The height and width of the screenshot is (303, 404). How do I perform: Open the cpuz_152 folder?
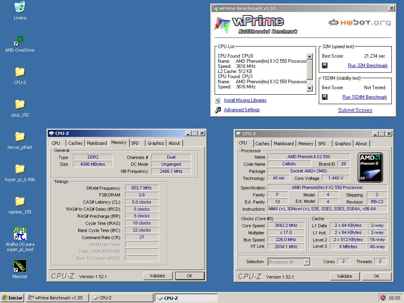pyautogui.click(x=20, y=104)
